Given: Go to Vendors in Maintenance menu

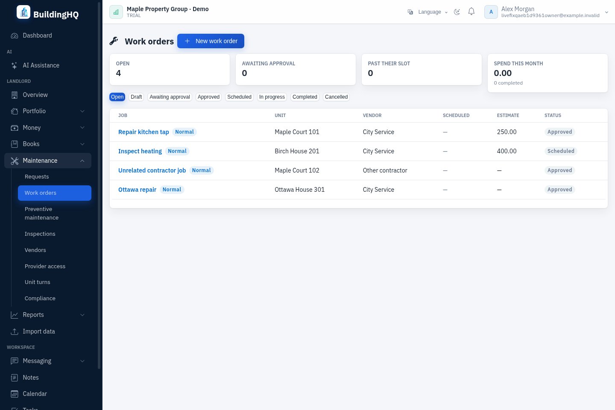Looking at the screenshot, I should (55, 250).
